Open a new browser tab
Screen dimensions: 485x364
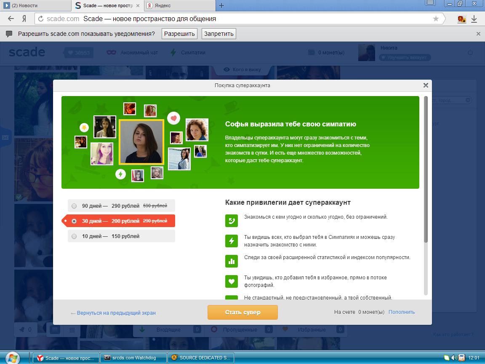pyautogui.click(x=221, y=5)
